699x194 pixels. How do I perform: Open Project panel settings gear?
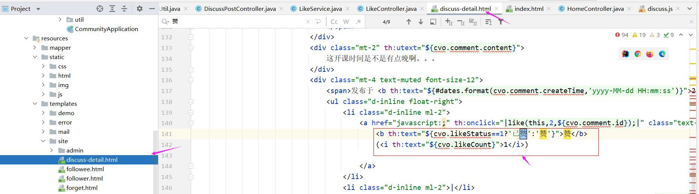pos(140,9)
